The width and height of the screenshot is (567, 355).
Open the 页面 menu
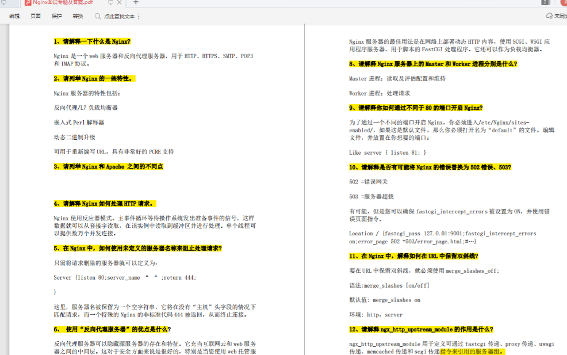(x=36, y=16)
